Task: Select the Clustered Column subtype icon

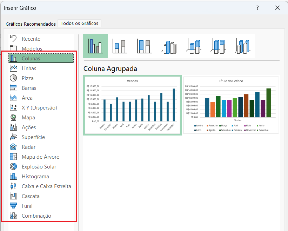Action: point(95,46)
